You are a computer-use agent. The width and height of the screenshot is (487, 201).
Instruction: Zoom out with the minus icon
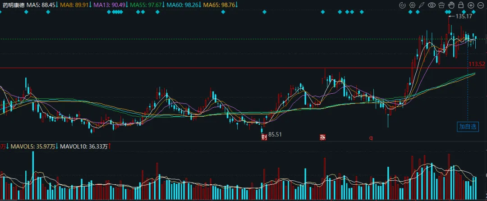pos(481,5)
